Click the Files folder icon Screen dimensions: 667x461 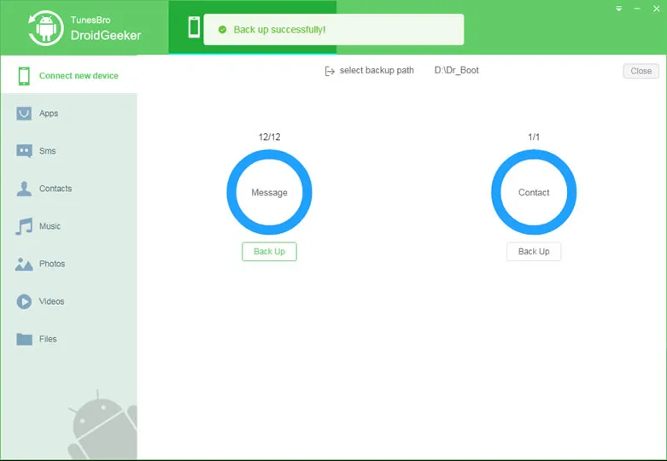pyautogui.click(x=24, y=339)
